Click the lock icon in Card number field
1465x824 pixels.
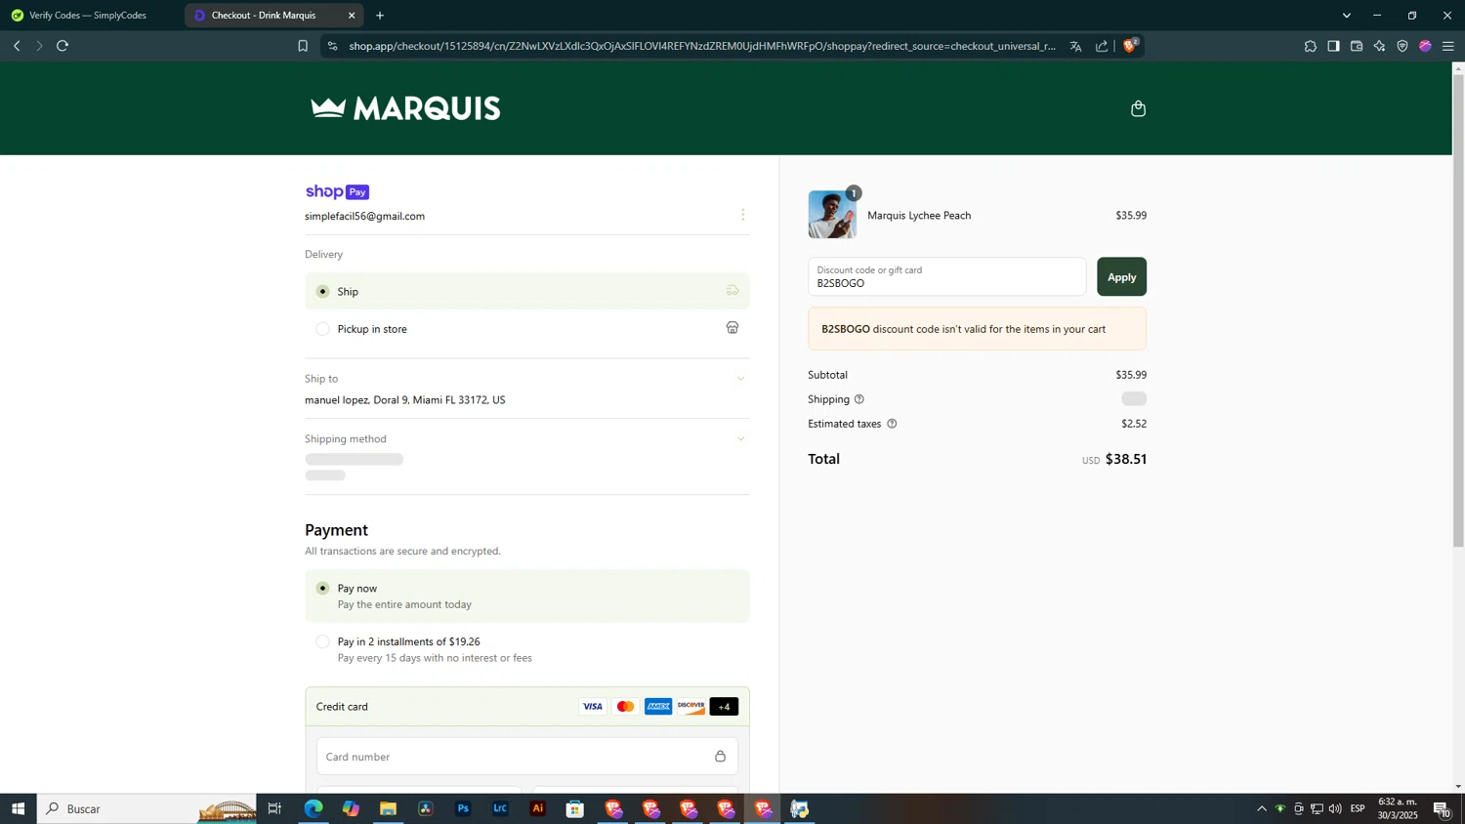pos(720,757)
